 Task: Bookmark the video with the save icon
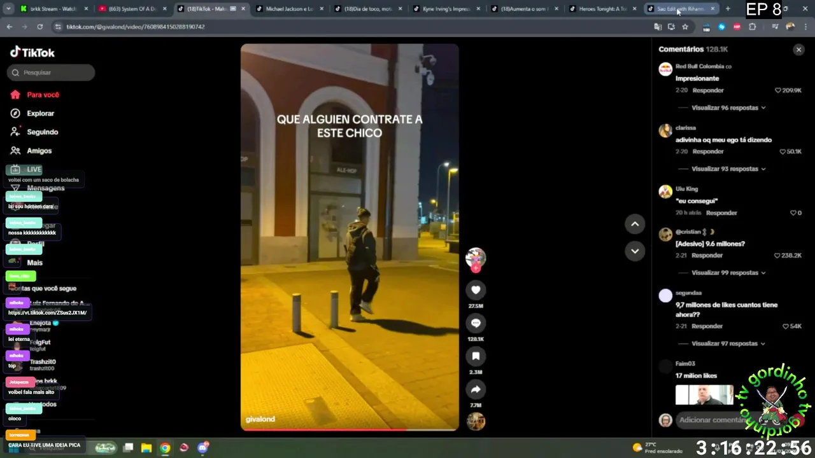pos(476,356)
